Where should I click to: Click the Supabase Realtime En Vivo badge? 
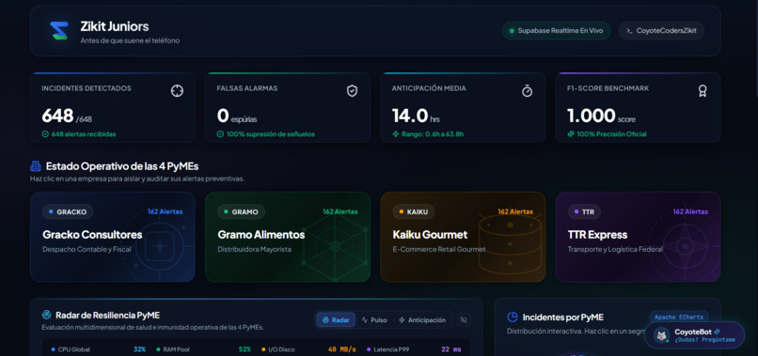[x=556, y=30]
